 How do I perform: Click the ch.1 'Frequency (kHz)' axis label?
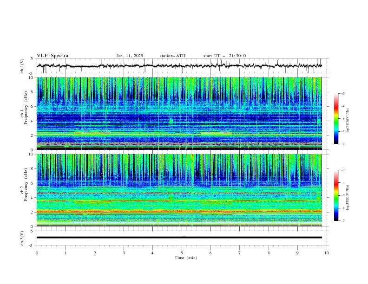point(26,108)
